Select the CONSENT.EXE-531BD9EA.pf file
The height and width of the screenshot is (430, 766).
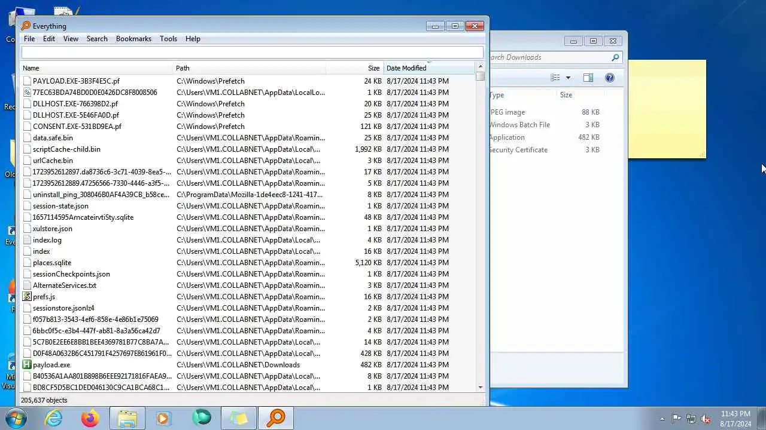pos(77,126)
